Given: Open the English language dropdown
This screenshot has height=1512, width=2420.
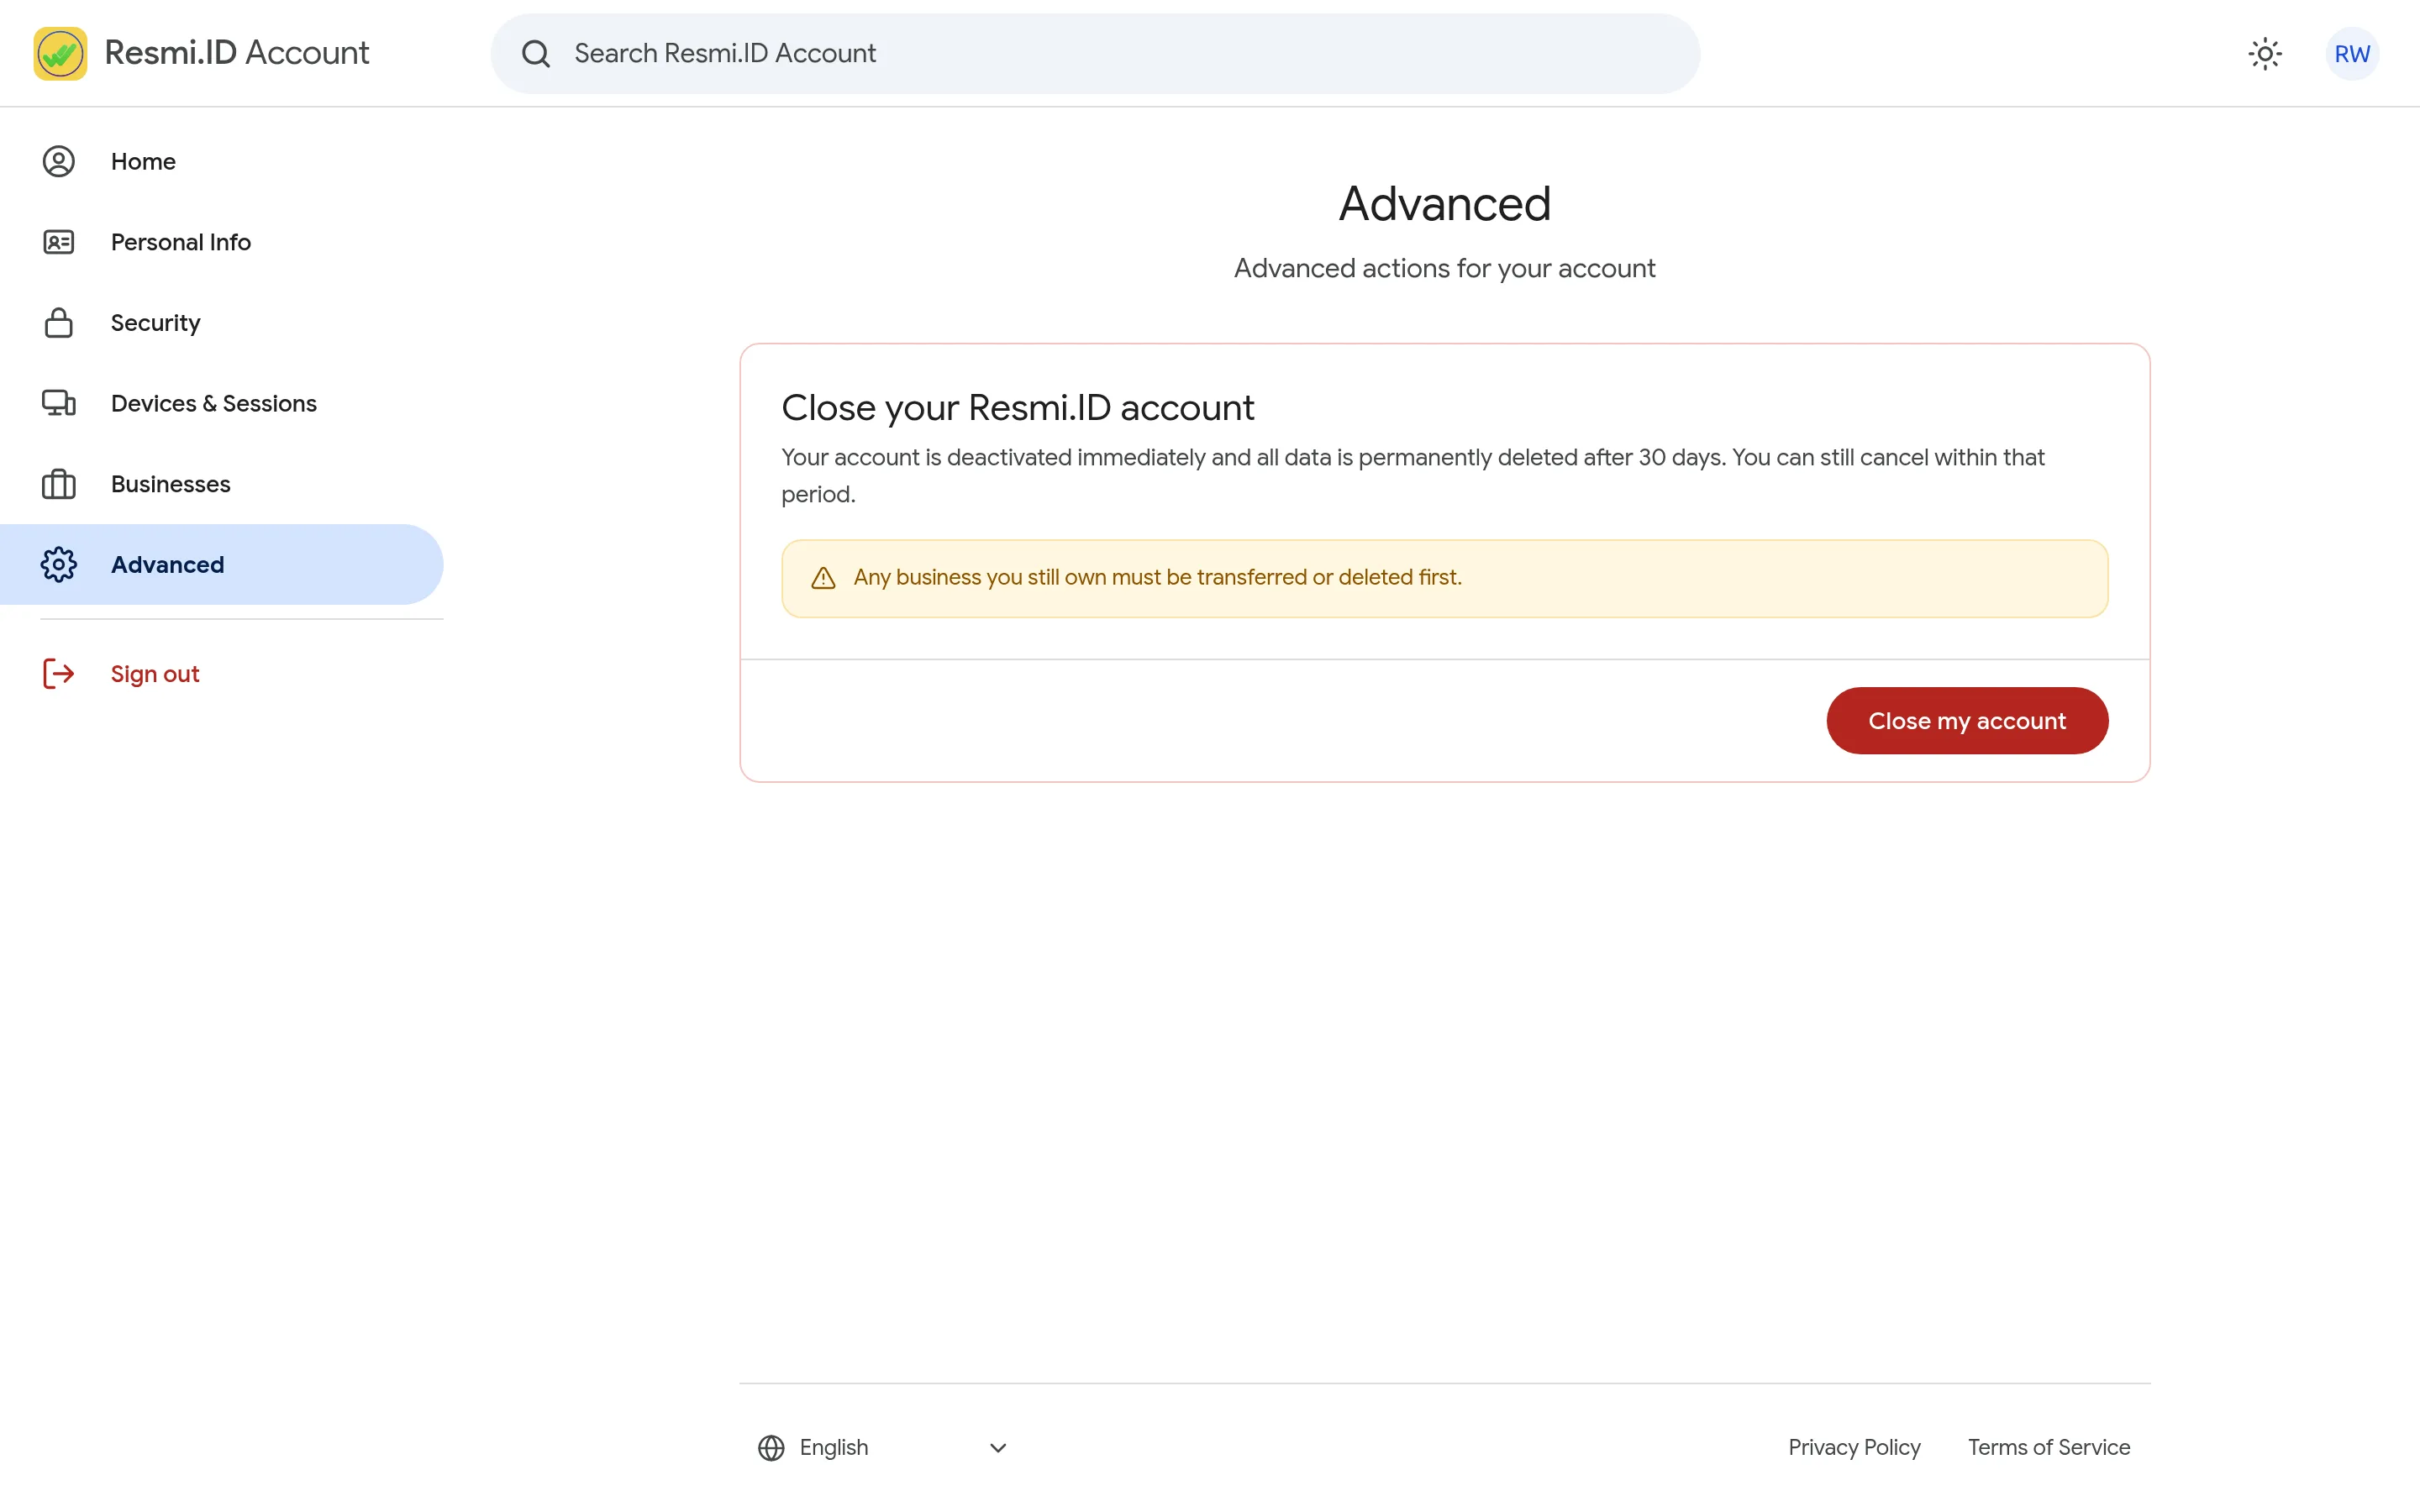Looking at the screenshot, I should 883,1448.
